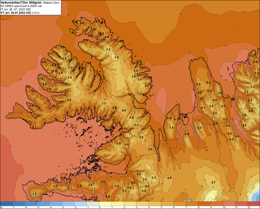Click the "7.0" temperature value on the map
The height and width of the screenshot is (209, 260).
[79, 186]
